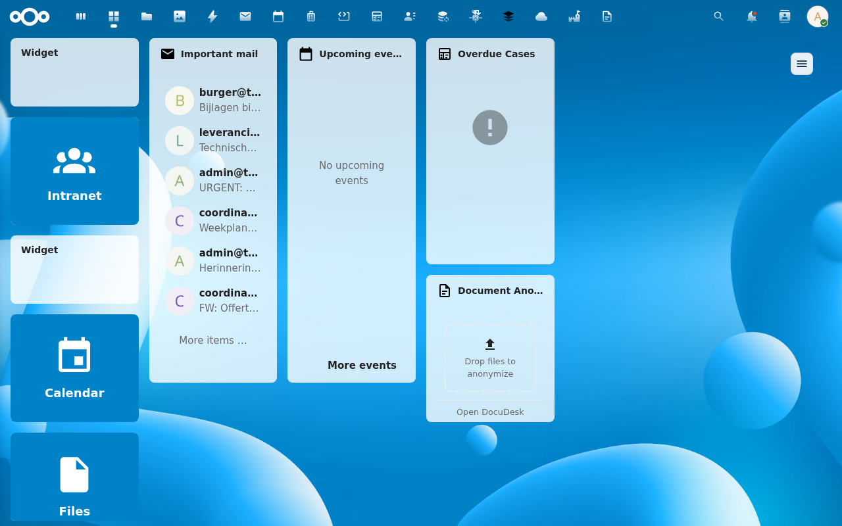Image resolution: width=842 pixels, height=526 pixels.
Task: Click the More events link
Action: 362,366
